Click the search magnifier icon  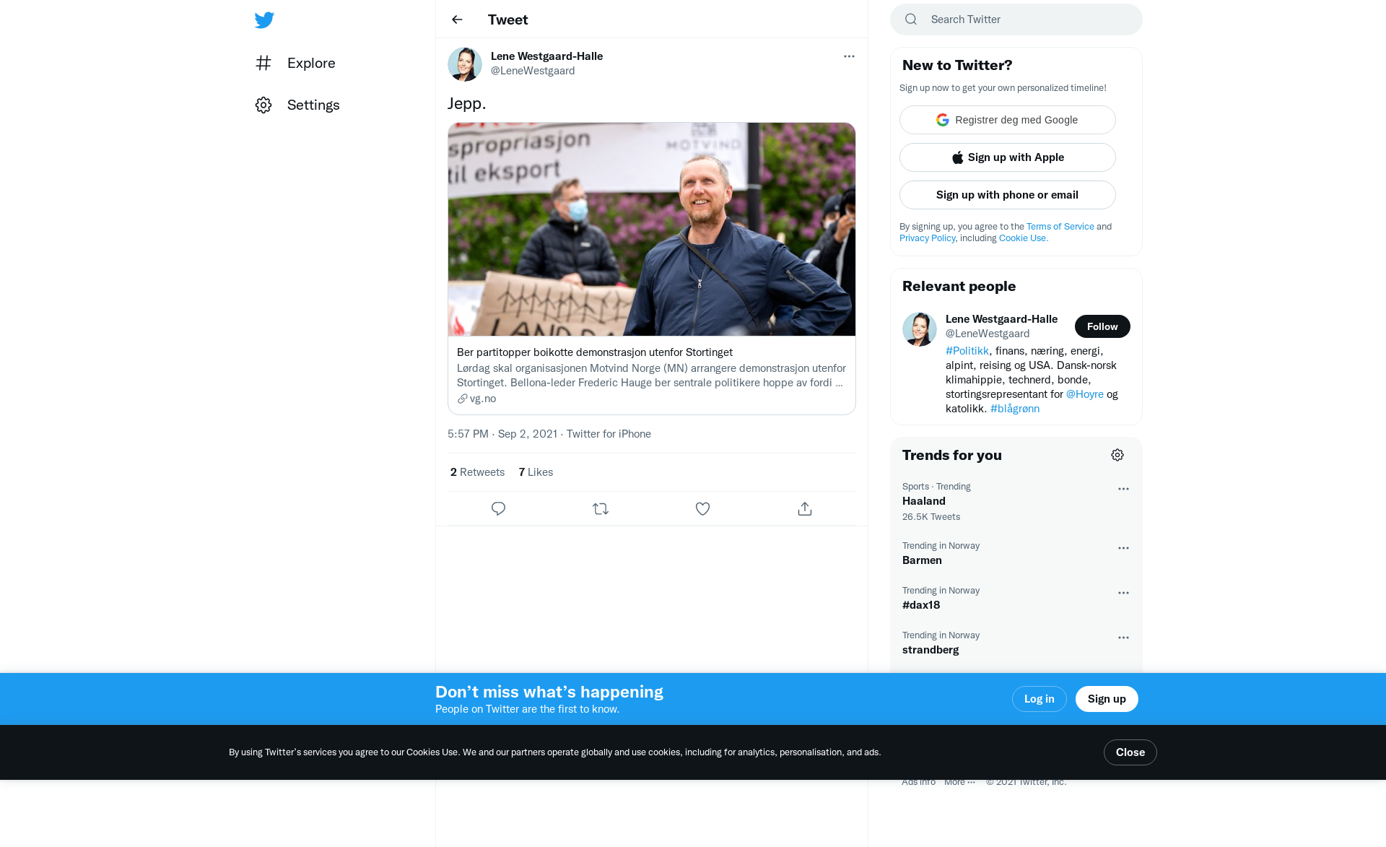[911, 19]
